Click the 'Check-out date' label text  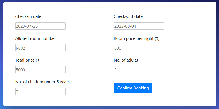coord(128,16)
